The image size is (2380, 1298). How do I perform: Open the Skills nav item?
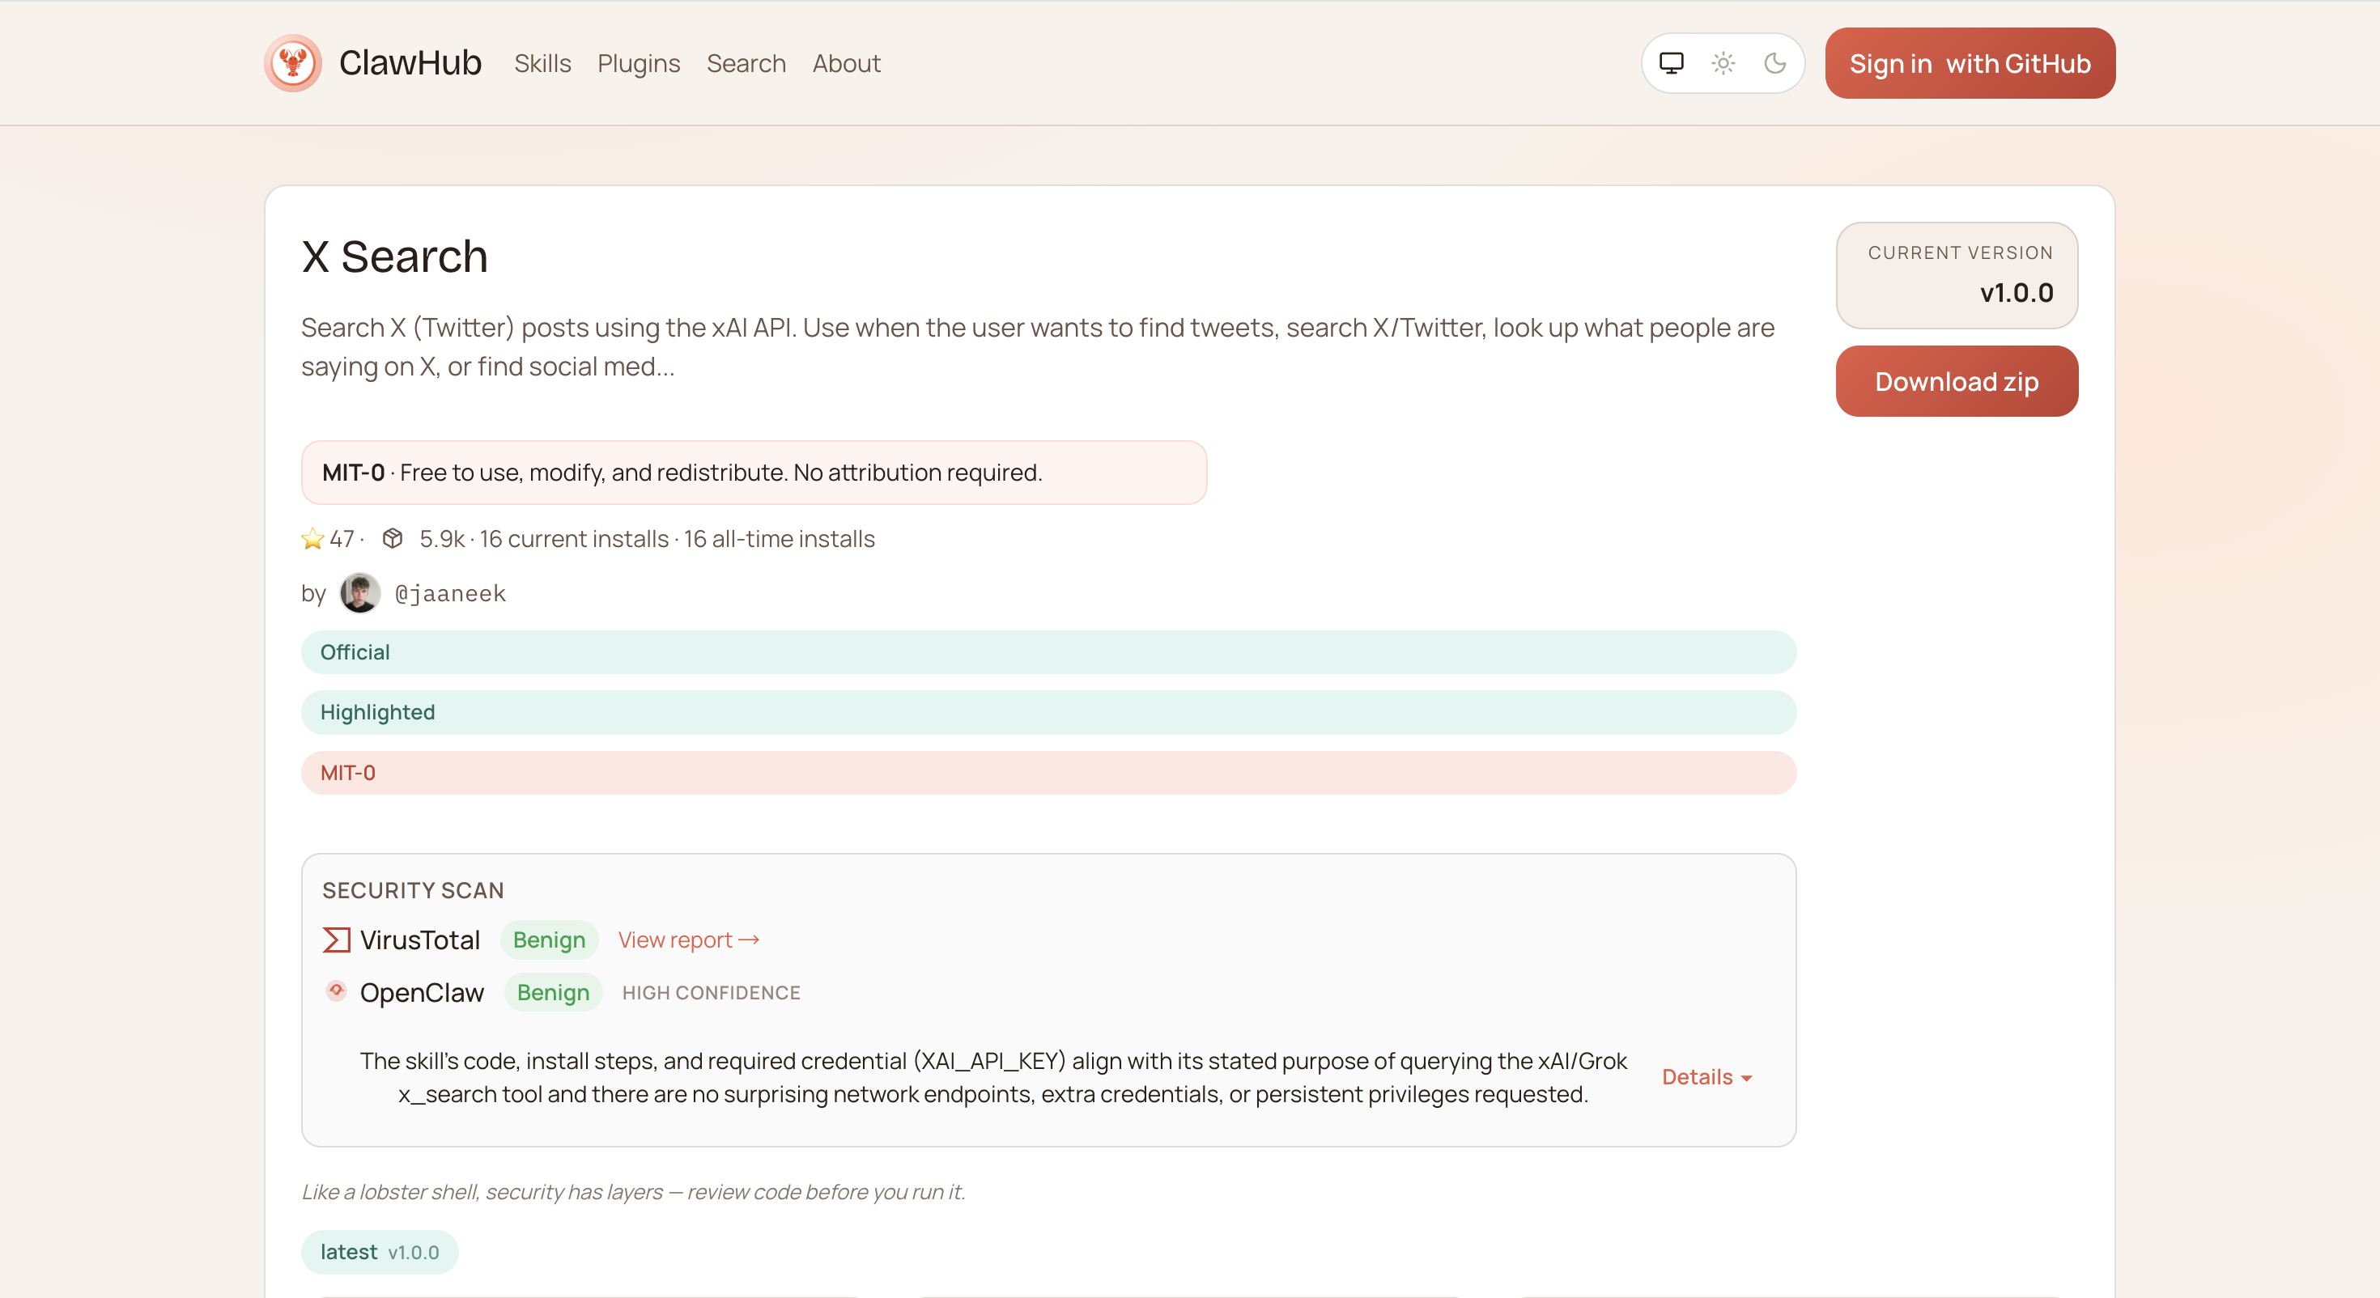point(542,63)
